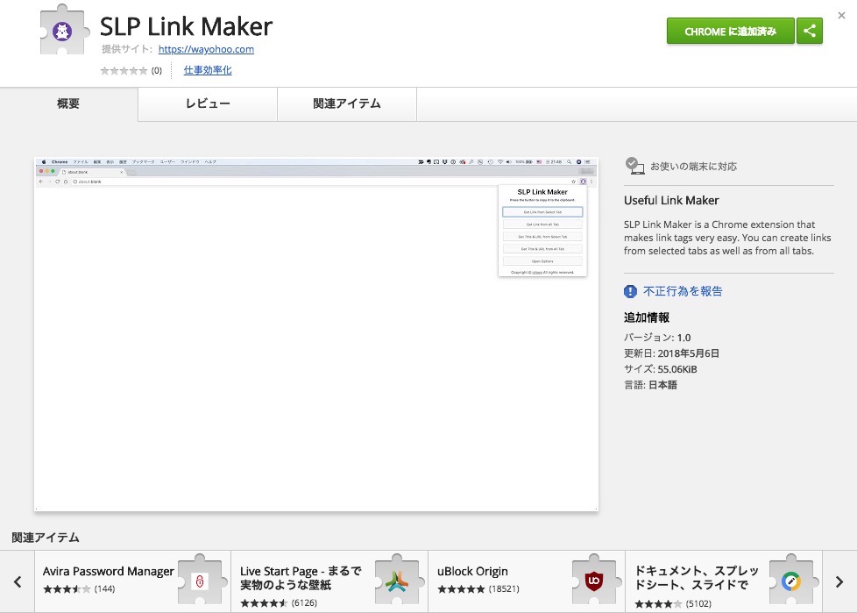
Task: Switch to the 概要 tab
Action: 68,103
